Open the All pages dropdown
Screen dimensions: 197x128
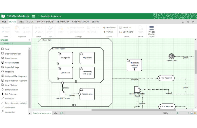[55, 113]
